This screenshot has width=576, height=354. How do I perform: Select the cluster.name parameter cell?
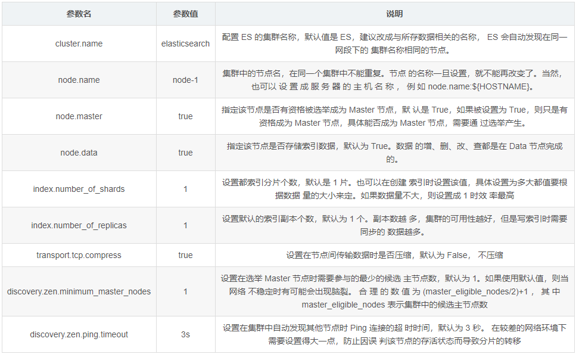[x=79, y=43]
